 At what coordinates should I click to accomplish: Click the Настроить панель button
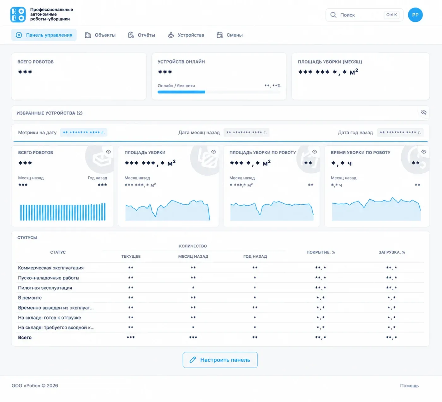220,360
